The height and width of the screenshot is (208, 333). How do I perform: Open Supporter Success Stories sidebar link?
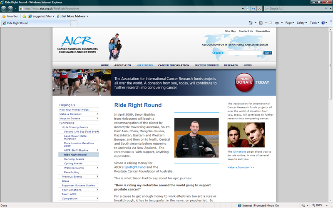[x=78, y=185]
